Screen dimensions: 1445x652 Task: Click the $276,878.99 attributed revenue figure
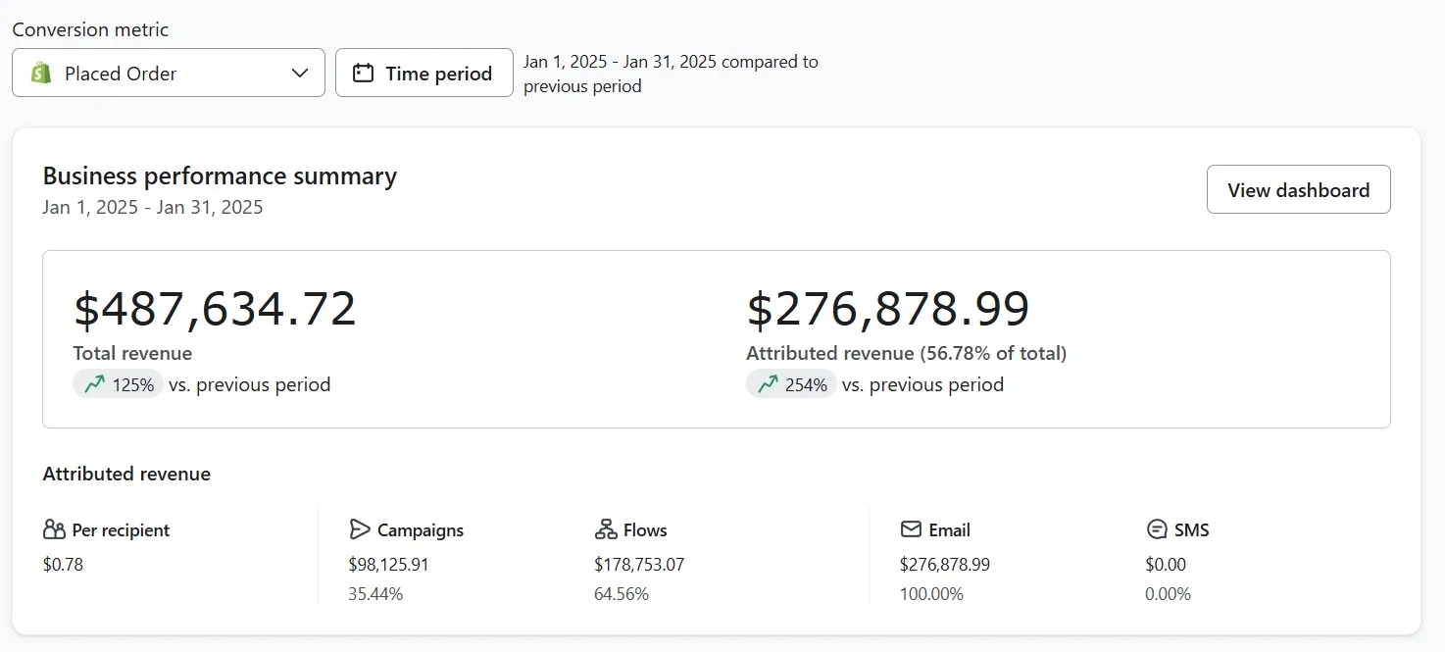pyautogui.click(x=888, y=309)
